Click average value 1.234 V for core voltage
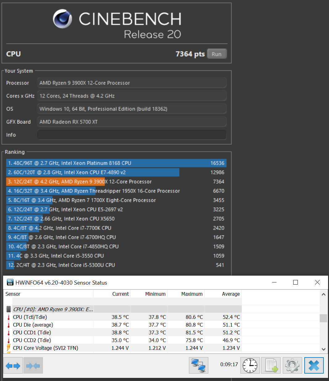This screenshot has width=329, height=381. click(231, 348)
